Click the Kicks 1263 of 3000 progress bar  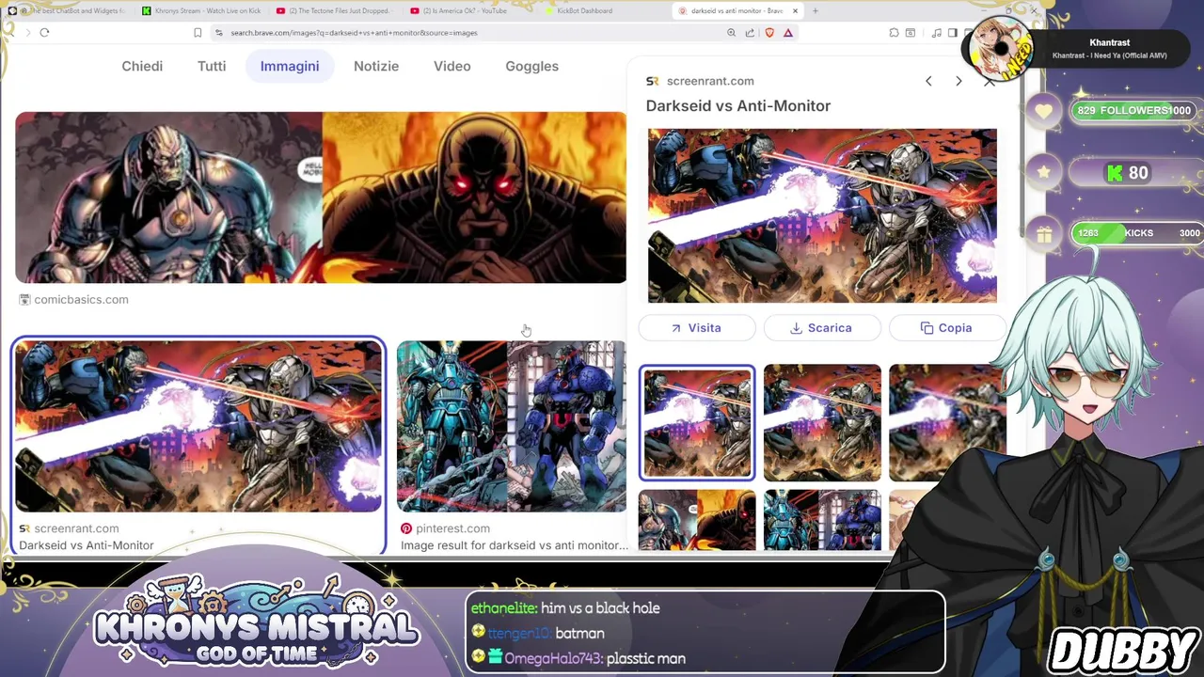click(x=1135, y=233)
